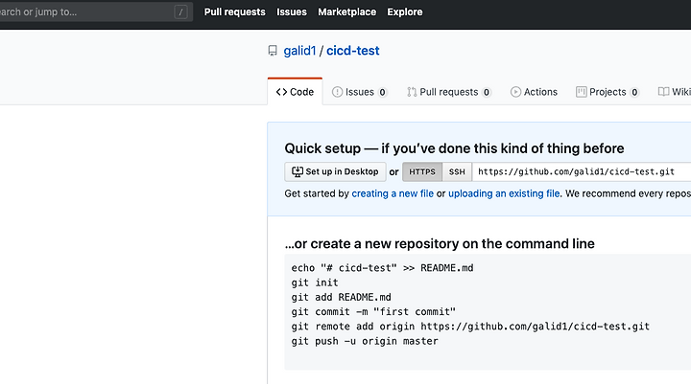Click the git remote add origin line
The image size is (691, 384).
[470, 327]
